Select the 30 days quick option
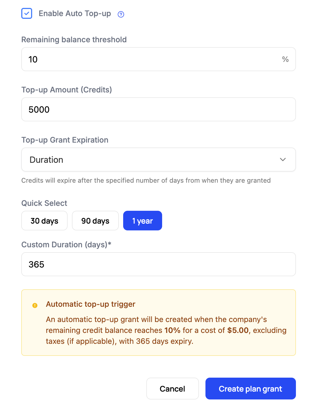This screenshot has width=309, height=403. (x=44, y=221)
